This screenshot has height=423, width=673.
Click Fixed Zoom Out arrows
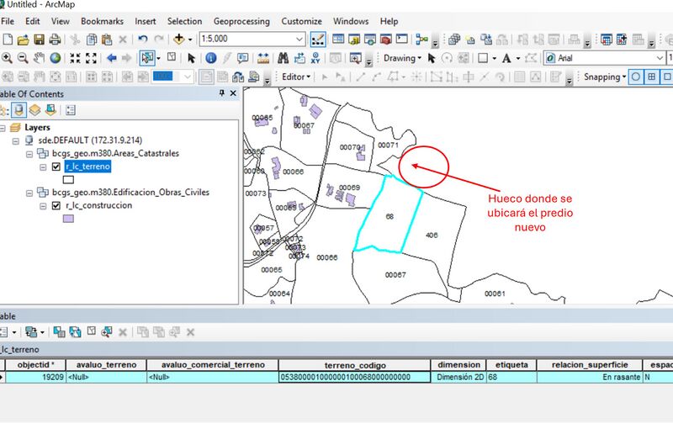tap(91, 58)
